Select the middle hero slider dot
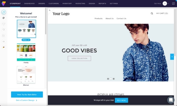177x106 pixels. [x=111, y=79]
